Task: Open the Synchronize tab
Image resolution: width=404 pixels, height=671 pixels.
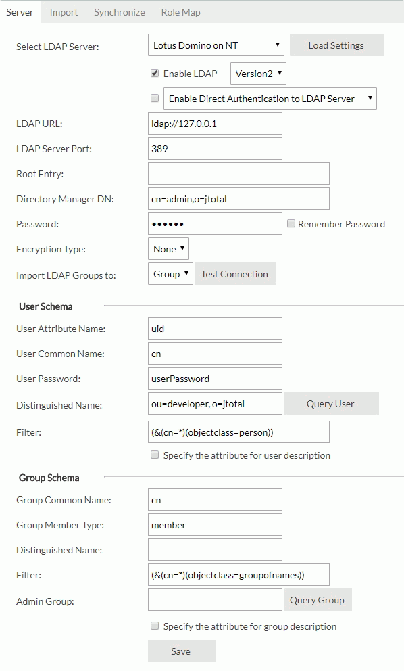Action: click(x=120, y=11)
